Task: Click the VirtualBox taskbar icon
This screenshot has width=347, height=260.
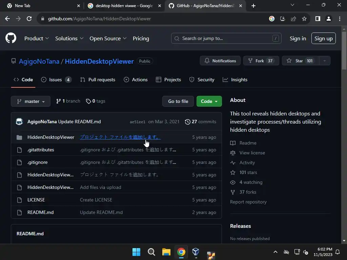Action: pos(196,252)
